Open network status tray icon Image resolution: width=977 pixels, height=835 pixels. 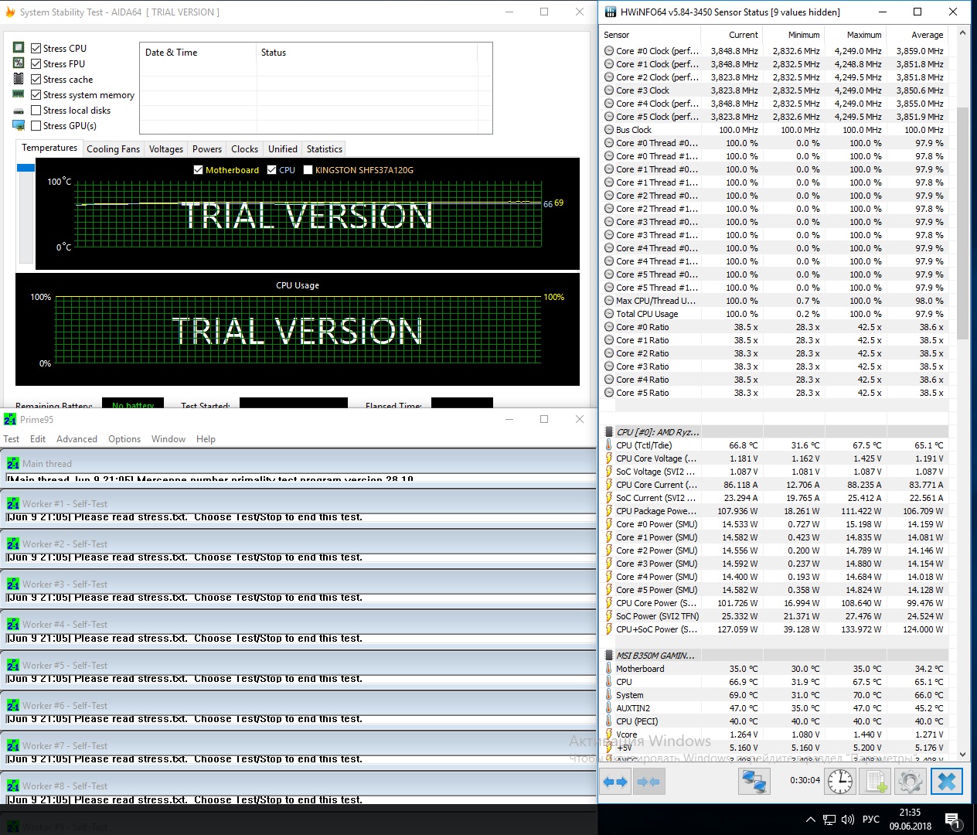[x=829, y=820]
